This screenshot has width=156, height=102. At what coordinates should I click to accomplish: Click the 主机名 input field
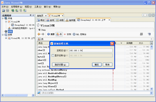(x=91, y=51)
